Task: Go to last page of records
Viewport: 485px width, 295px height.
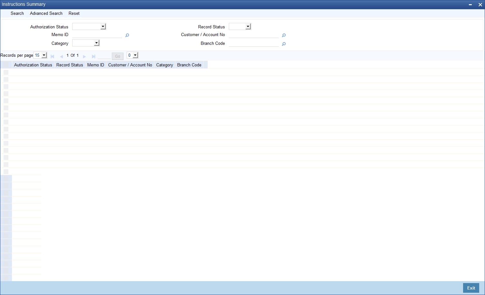Action: pos(93,56)
